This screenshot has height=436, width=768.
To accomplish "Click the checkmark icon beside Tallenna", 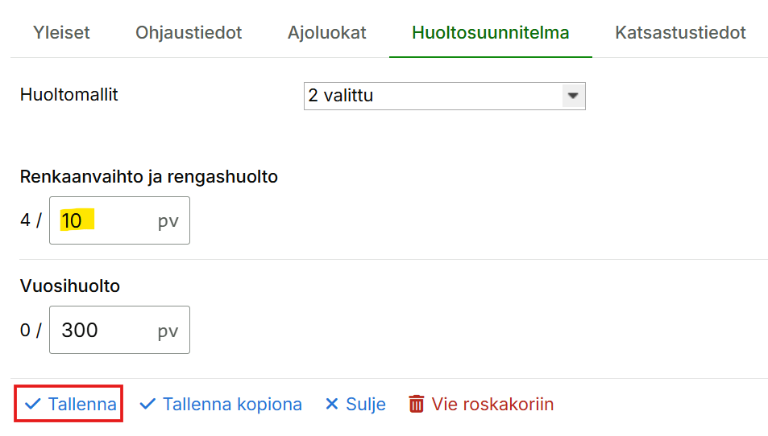I will tap(32, 404).
